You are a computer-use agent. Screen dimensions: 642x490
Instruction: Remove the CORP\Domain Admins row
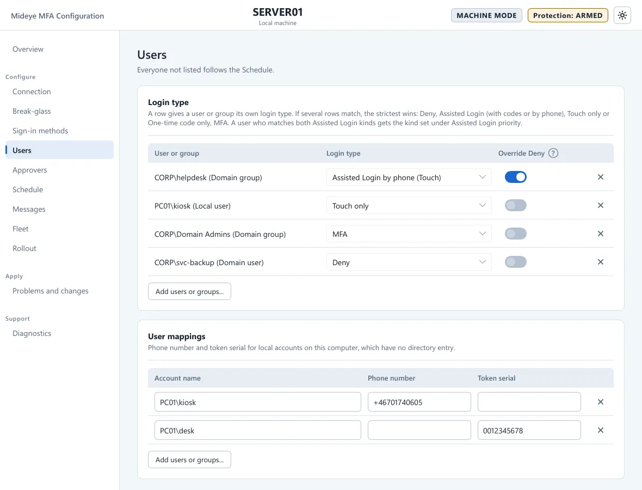pos(600,234)
